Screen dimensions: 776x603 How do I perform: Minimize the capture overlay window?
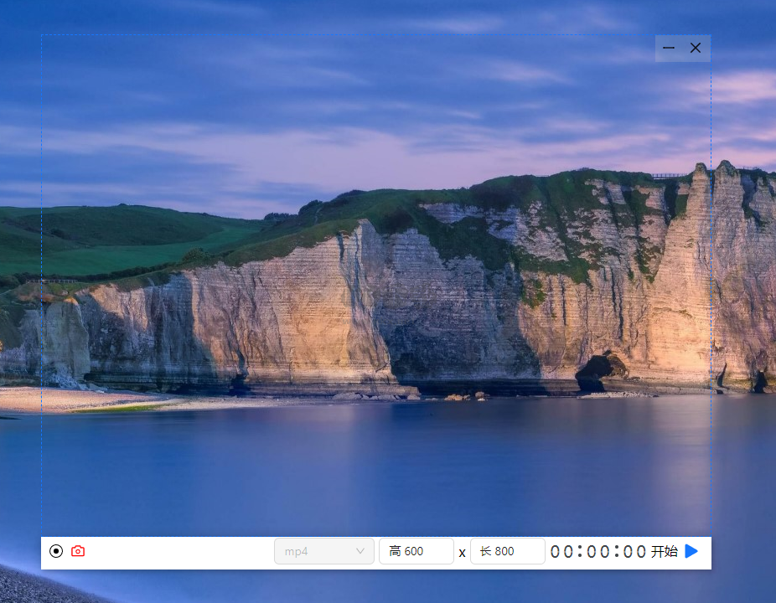click(669, 48)
